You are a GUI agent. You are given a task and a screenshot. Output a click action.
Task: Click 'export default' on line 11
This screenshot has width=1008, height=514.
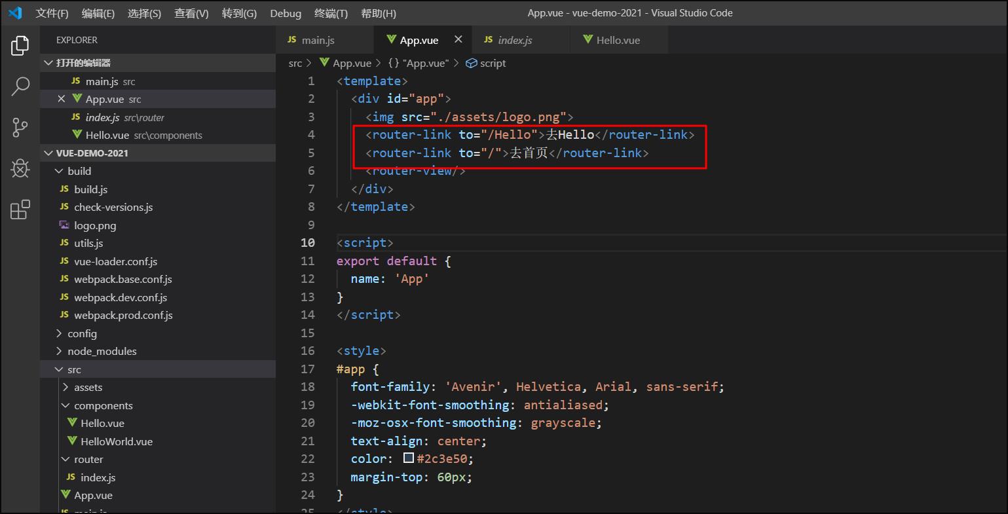(x=386, y=261)
